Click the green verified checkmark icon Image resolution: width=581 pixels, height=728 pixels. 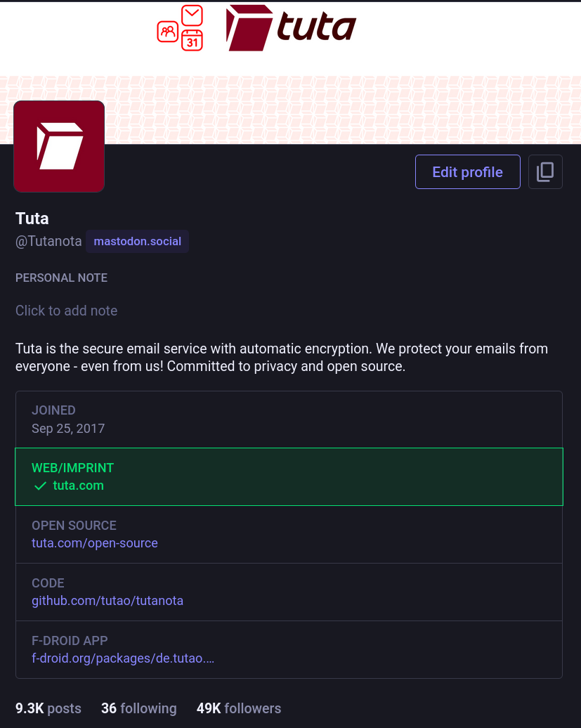(x=40, y=486)
